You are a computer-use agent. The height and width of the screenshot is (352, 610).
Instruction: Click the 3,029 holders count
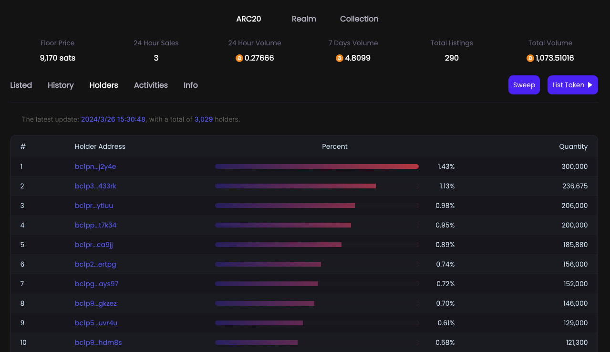click(203, 119)
